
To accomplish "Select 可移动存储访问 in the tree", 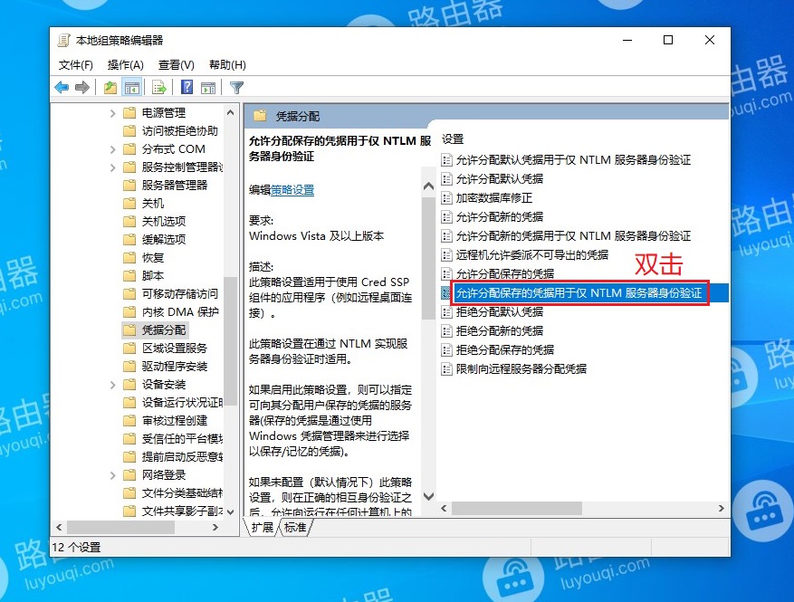I will point(180,293).
